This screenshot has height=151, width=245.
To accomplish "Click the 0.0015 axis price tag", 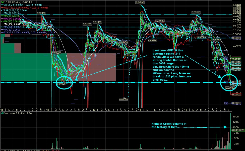I will point(236,62).
